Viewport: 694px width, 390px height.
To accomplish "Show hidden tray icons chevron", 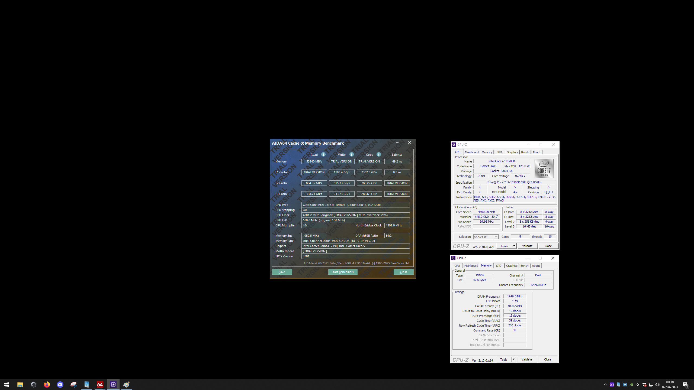I will [x=605, y=385].
